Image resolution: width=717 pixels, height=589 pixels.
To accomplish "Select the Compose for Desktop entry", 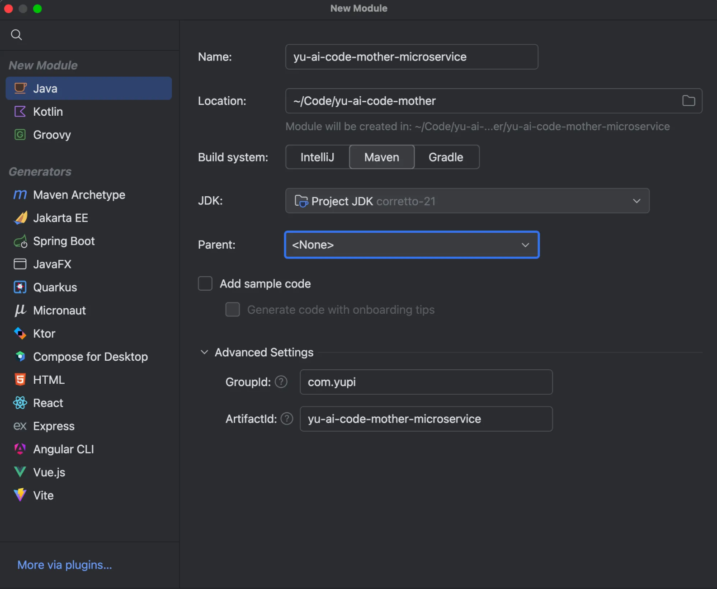I will 89,356.
